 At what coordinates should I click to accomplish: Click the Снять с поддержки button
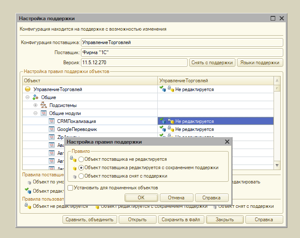[212, 63]
